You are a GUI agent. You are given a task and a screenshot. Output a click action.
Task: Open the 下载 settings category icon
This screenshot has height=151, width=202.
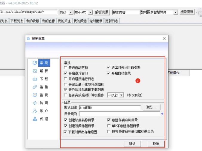tap(35, 79)
